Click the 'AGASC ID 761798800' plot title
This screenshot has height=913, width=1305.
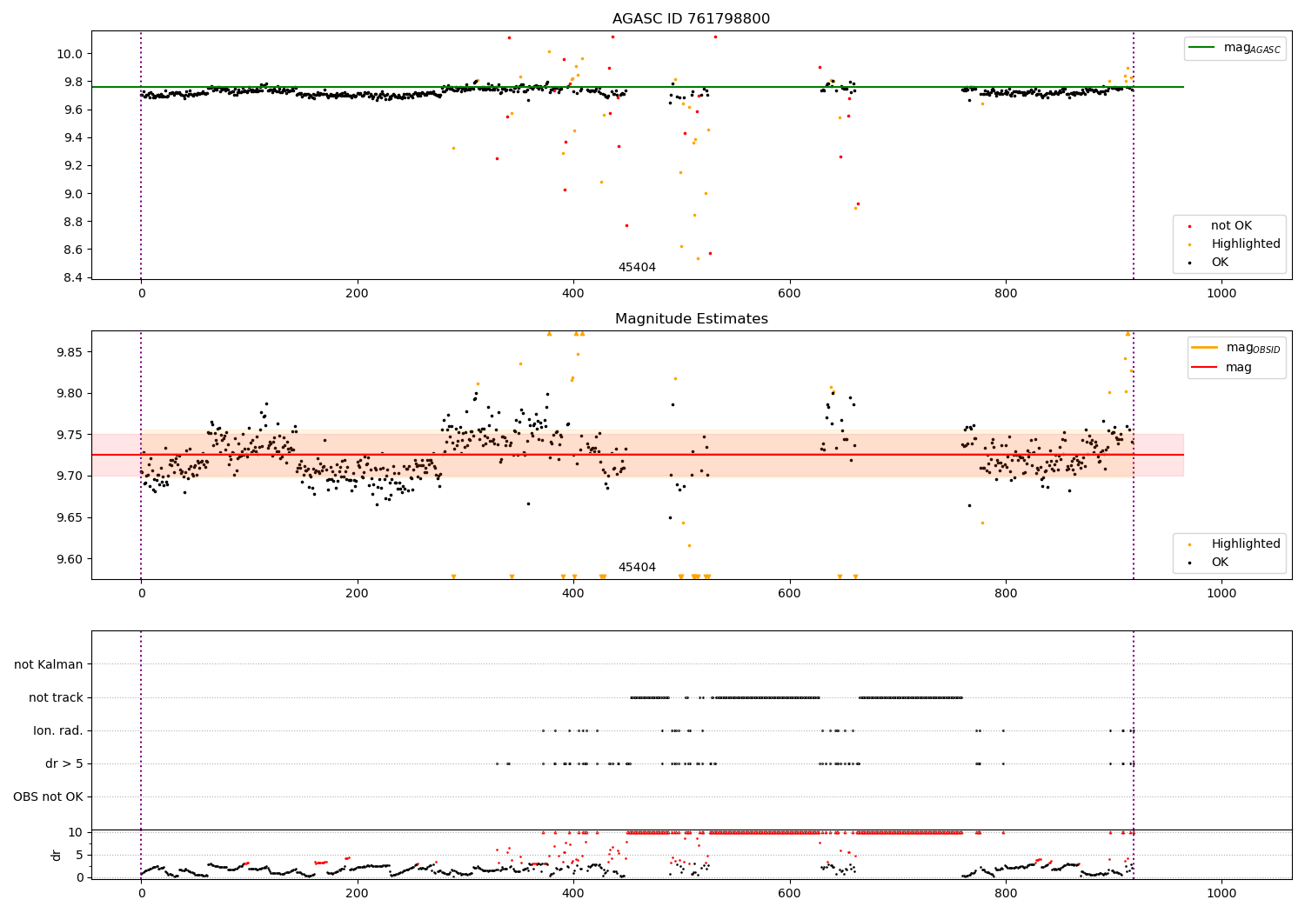[691, 19]
